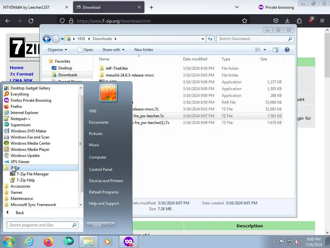List all Firefox tabs dropdown chevron

pos(237,7)
